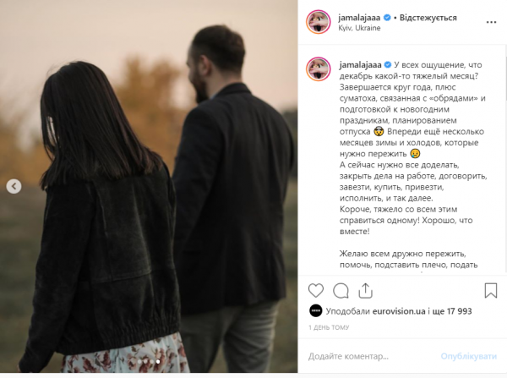Open the eurovision.ua profile link
This screenshot has width=507, height=378.
(x=399, y=311)
